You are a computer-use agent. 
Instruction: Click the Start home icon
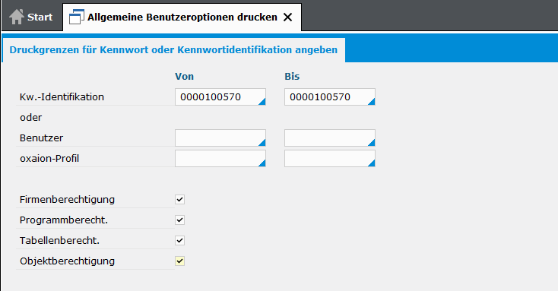pyautogui.click(x=17, y=17)
